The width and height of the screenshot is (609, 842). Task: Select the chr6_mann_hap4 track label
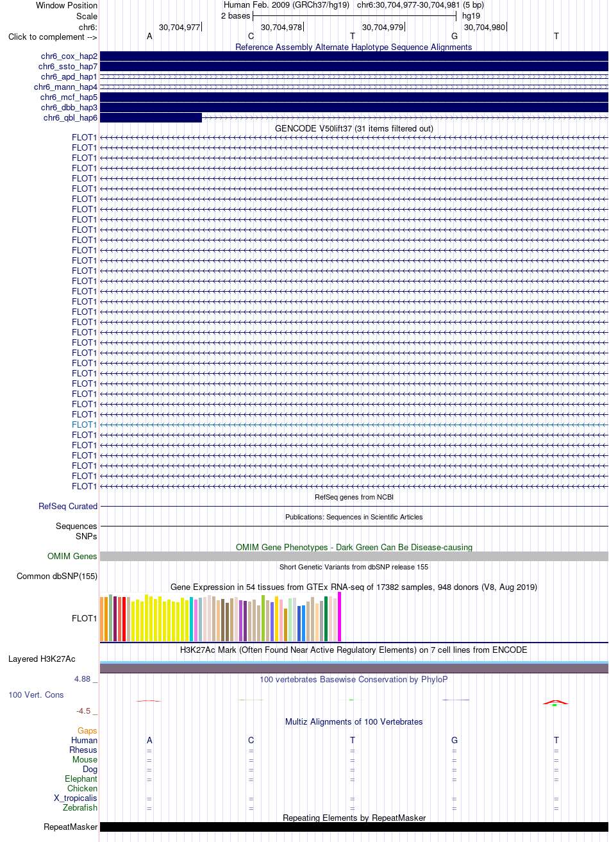[x=66, y=87]
